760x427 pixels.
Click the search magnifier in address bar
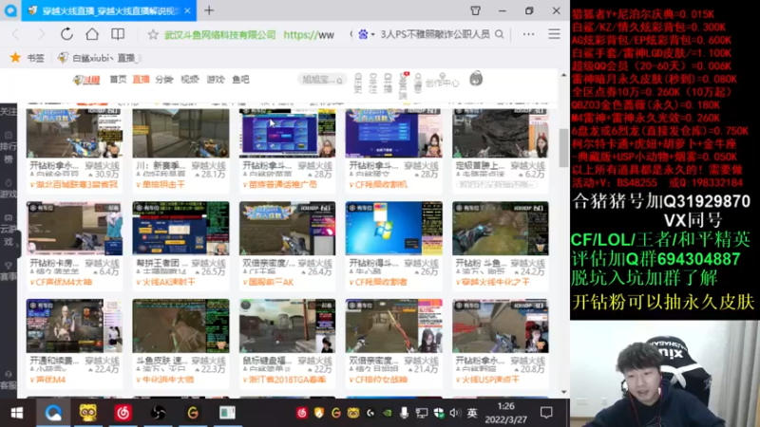pos(500,34)
